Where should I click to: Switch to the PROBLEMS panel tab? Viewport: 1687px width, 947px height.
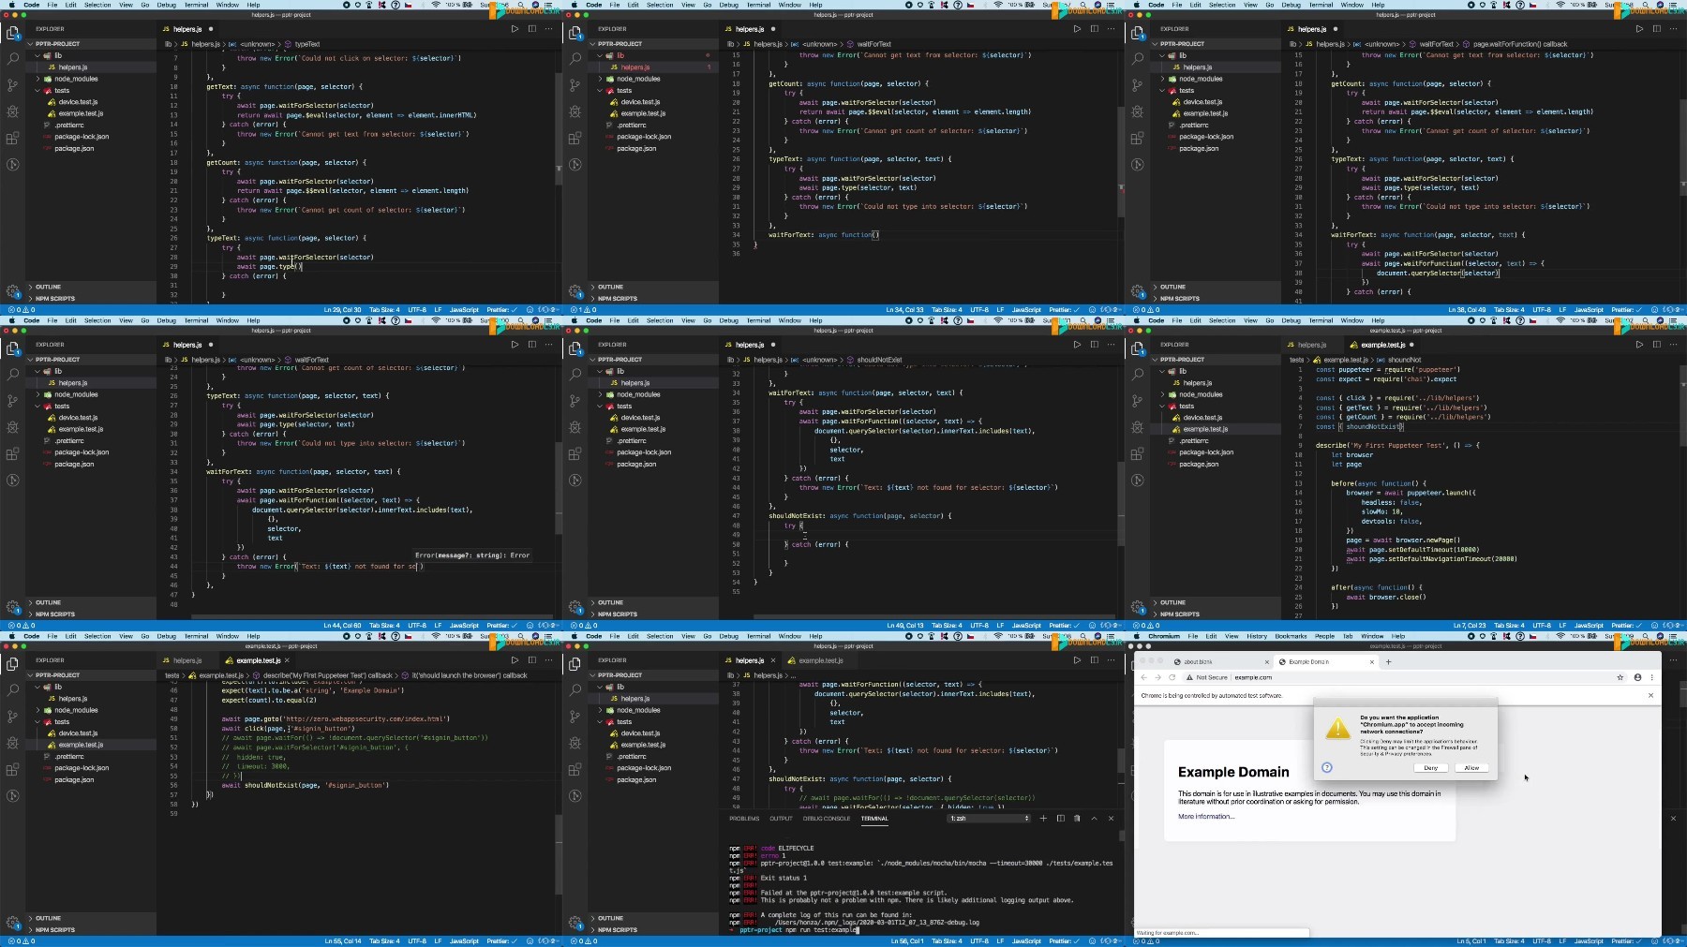pos(744,819)
